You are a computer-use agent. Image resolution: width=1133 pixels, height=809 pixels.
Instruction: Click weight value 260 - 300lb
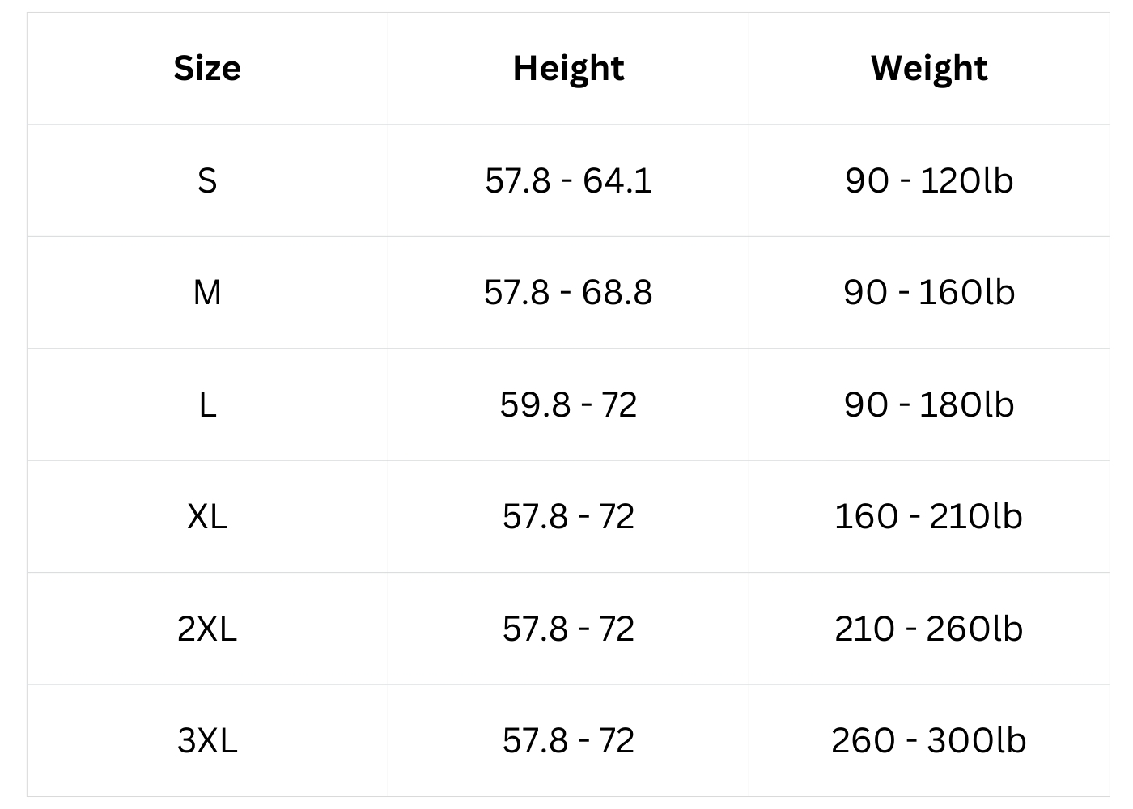pos(929,740)
